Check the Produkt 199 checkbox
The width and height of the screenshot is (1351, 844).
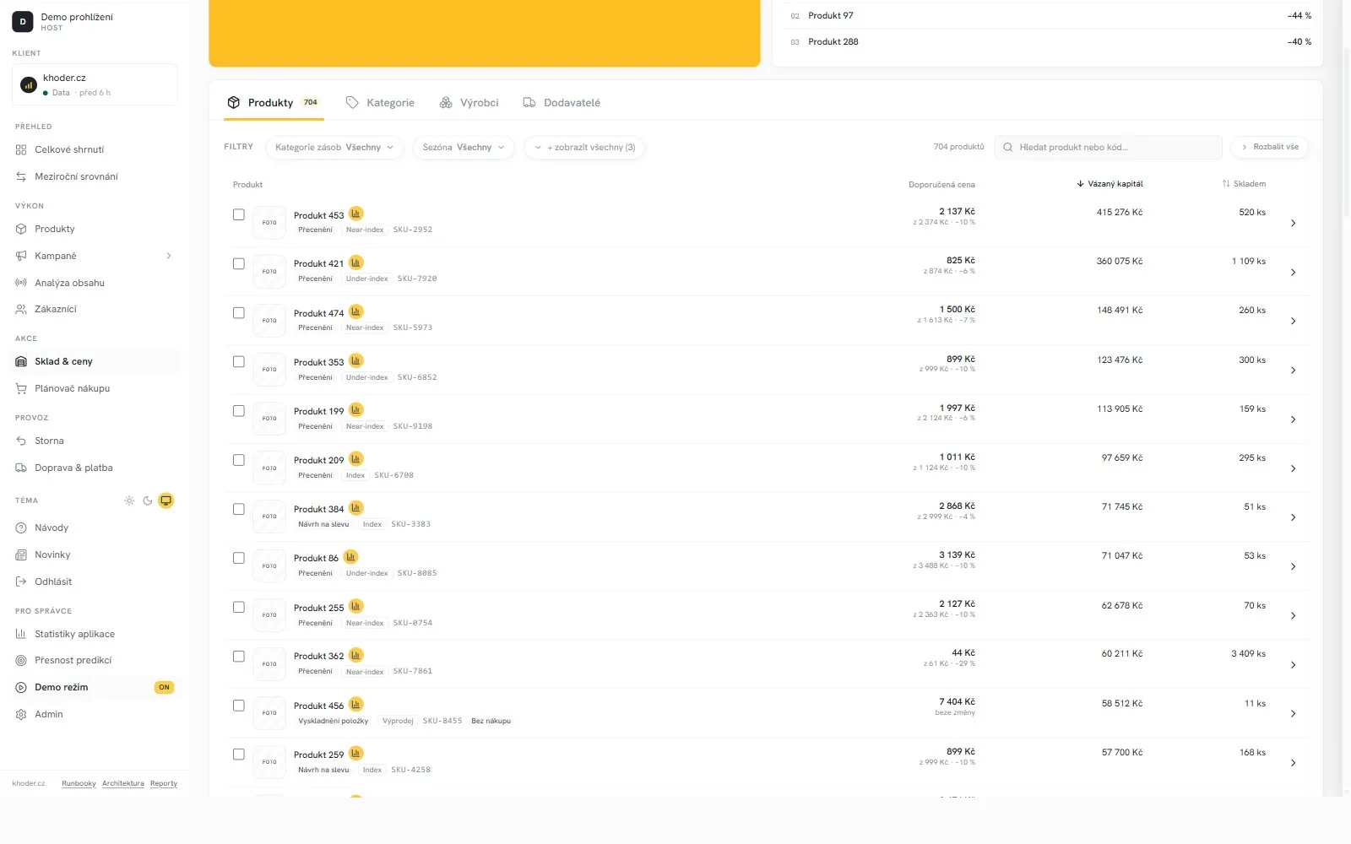(239, 411)
